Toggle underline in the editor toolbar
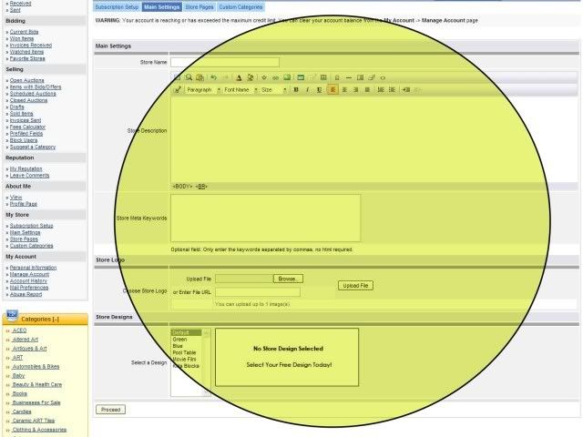583x437 pixels. click(319, 89)
